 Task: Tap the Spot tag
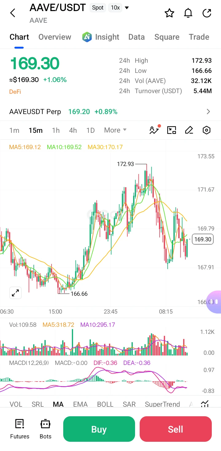click(98, 8)
